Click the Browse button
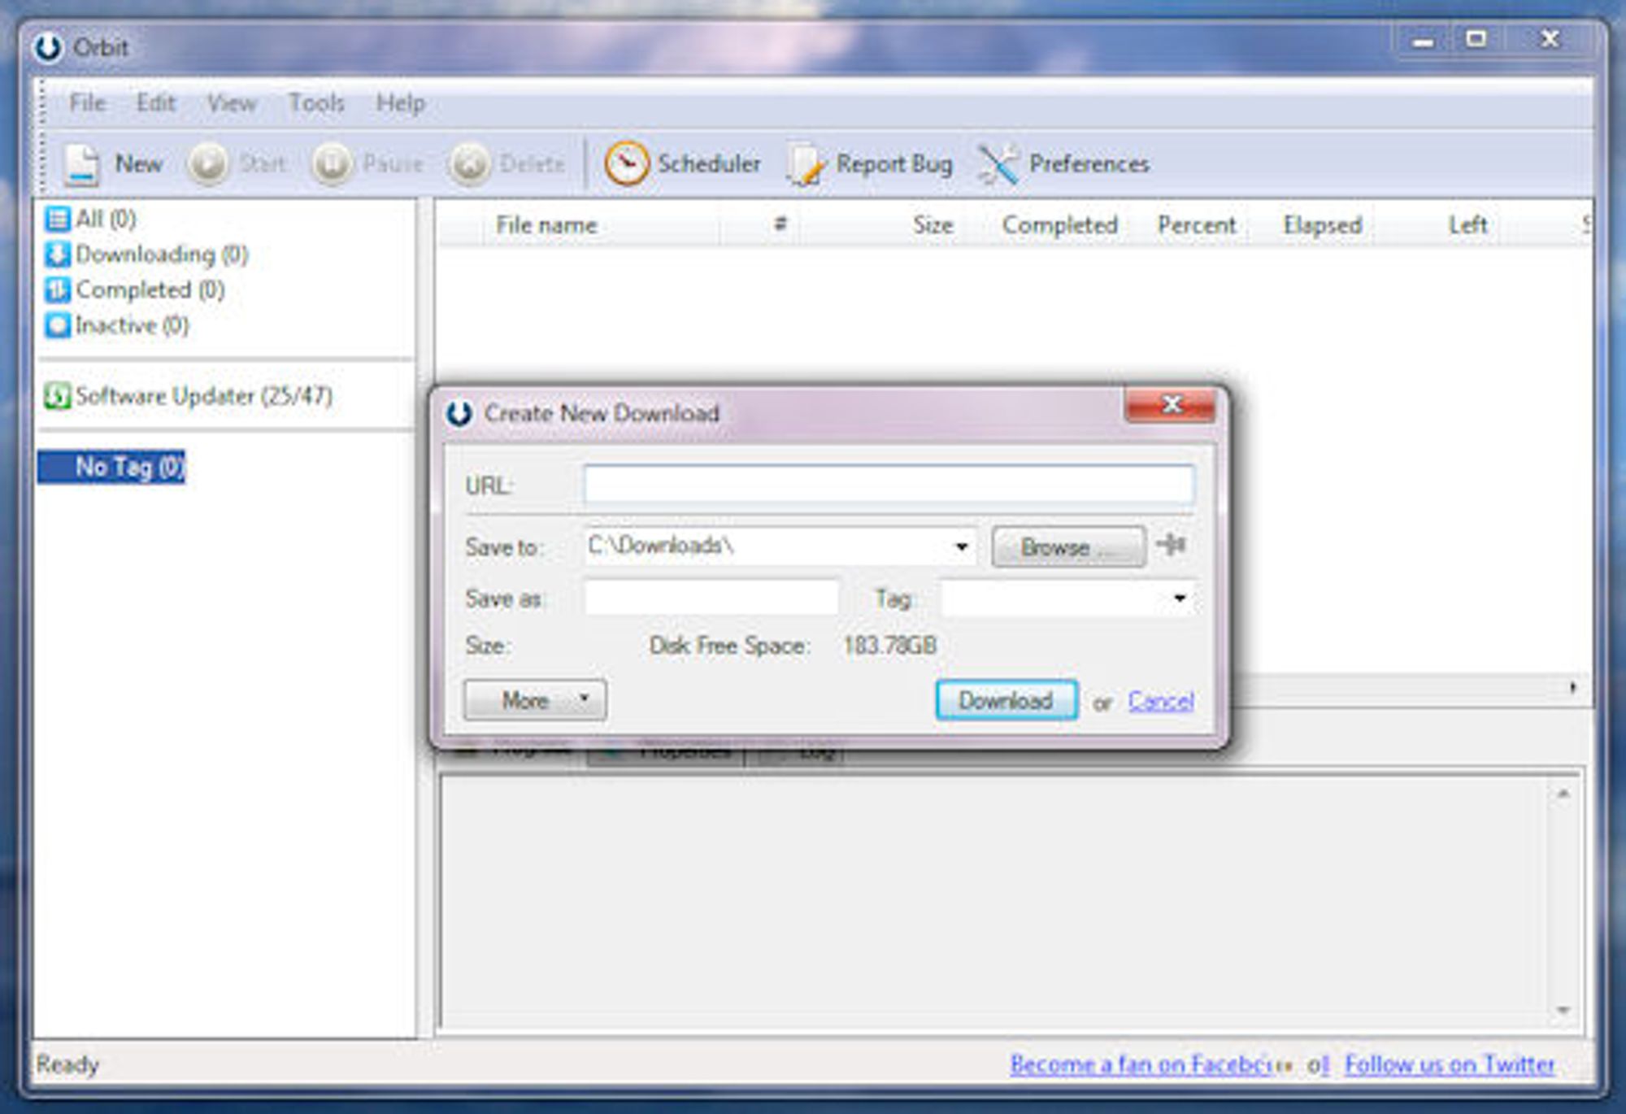1626x1114 pixels. pyautogui.click(x=1068, y=547)
